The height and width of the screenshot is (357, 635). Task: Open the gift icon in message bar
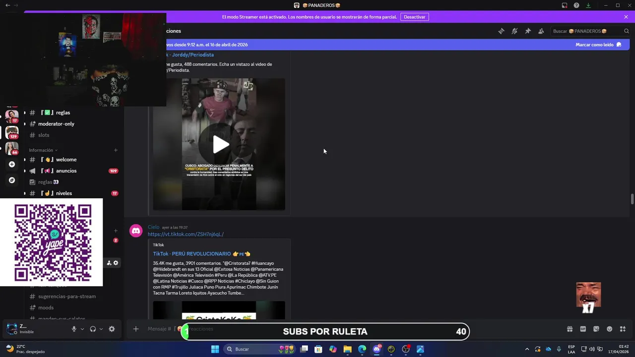click(570, 329)
